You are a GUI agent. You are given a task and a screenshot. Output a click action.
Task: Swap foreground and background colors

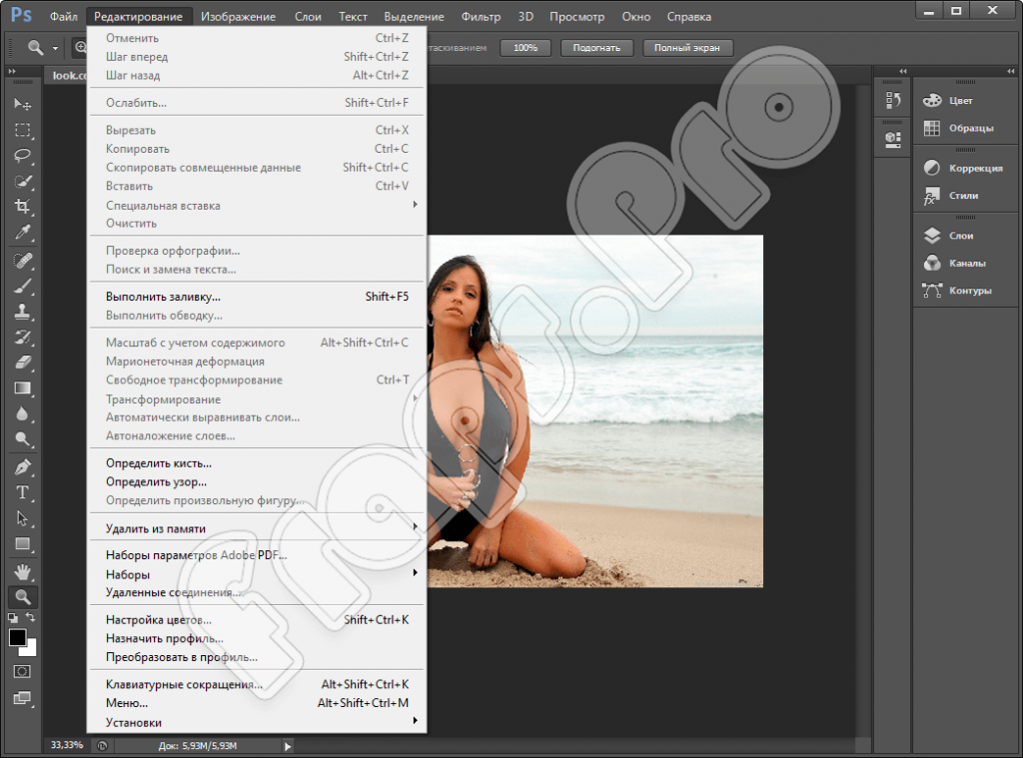pyautogui.click(x=31, y=619)
